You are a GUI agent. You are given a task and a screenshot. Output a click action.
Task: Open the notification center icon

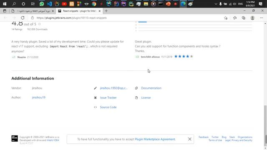(x=260, y=4)
